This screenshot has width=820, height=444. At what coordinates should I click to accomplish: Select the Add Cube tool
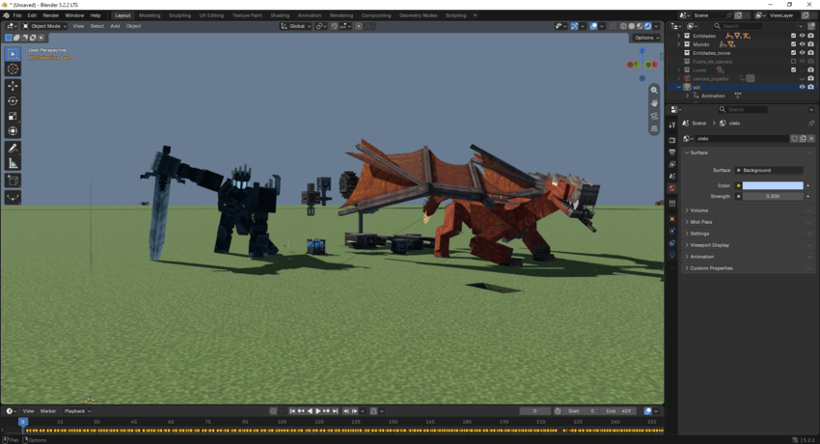point(14,180)
